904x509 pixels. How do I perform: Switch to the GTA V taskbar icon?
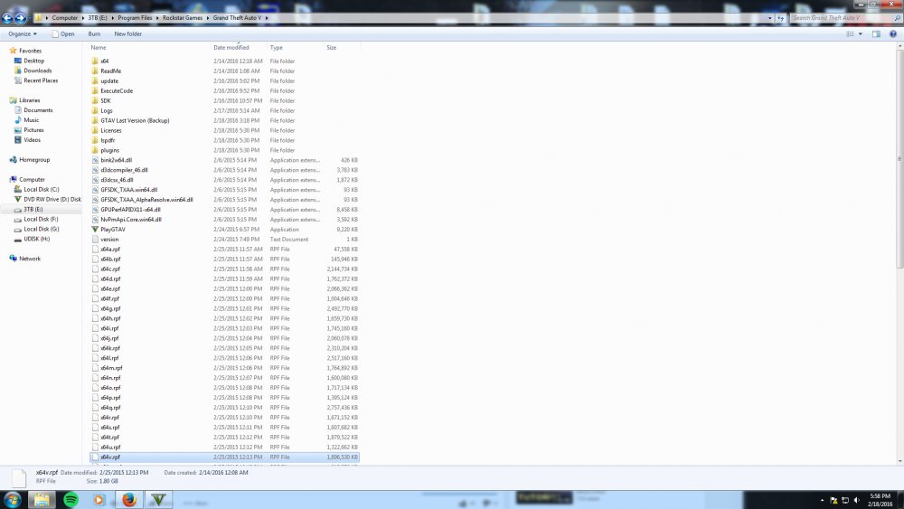[158, 499]
